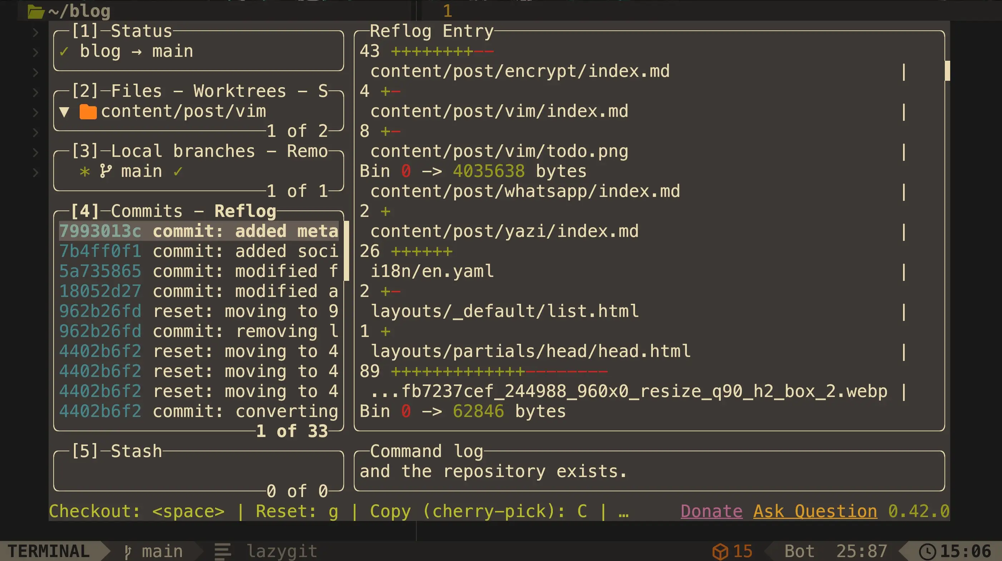Viewport: 1002px width, 561px height.
Task: Select reflog entry 7b4ff0f1 added soci
Action: coord(198,251)
